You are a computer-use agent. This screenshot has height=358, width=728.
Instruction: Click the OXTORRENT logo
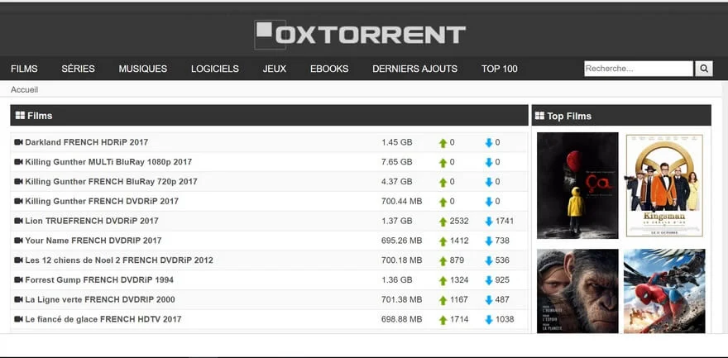tap(360, 35)
